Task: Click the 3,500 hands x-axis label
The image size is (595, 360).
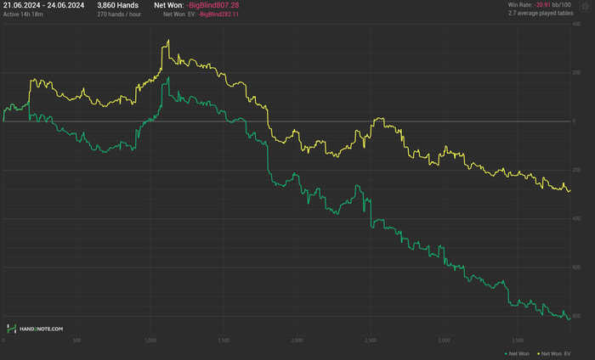Action: point(518,340)
